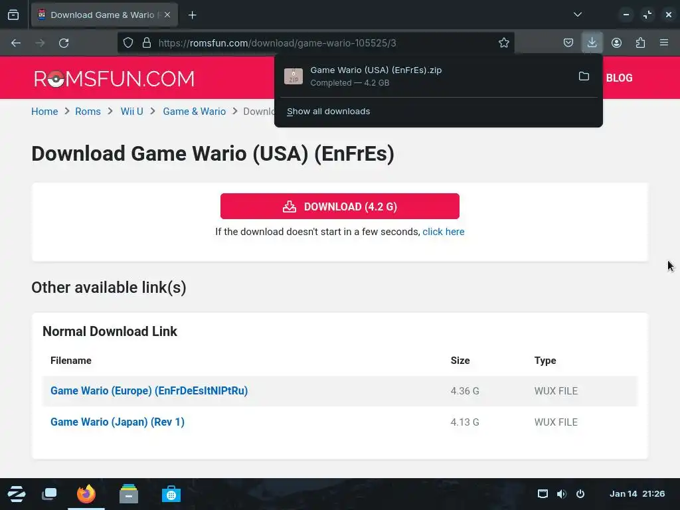This screenshot has width=680, height=510.
Task: Open the network status tray icon
Action: [543, 494]
